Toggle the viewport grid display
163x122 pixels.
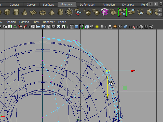pyautogui.click(x=33, y=27)
